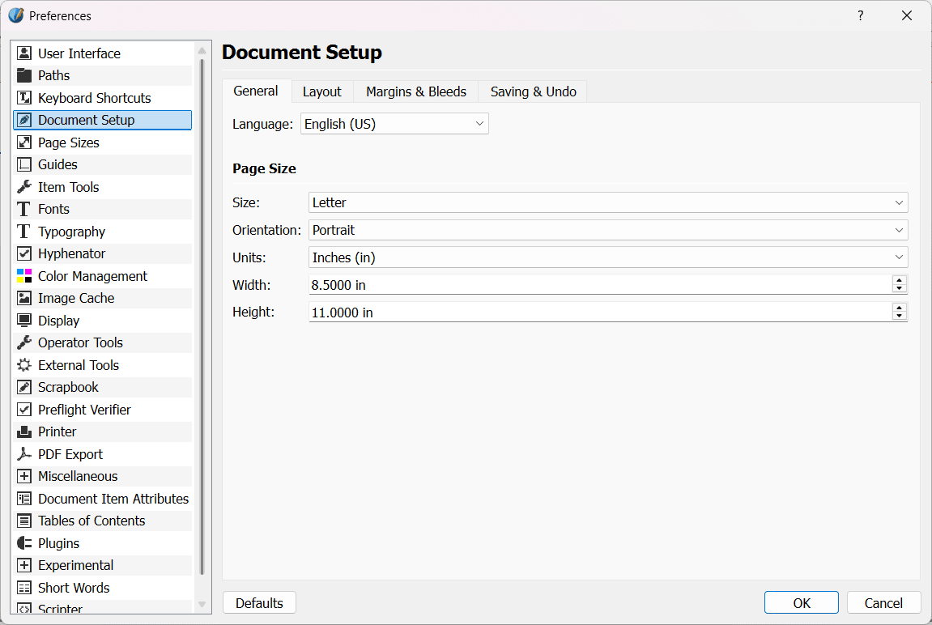Screen dimensions: 932x625
Task: Select the PDF Export icon
Action: coord(24,454)
